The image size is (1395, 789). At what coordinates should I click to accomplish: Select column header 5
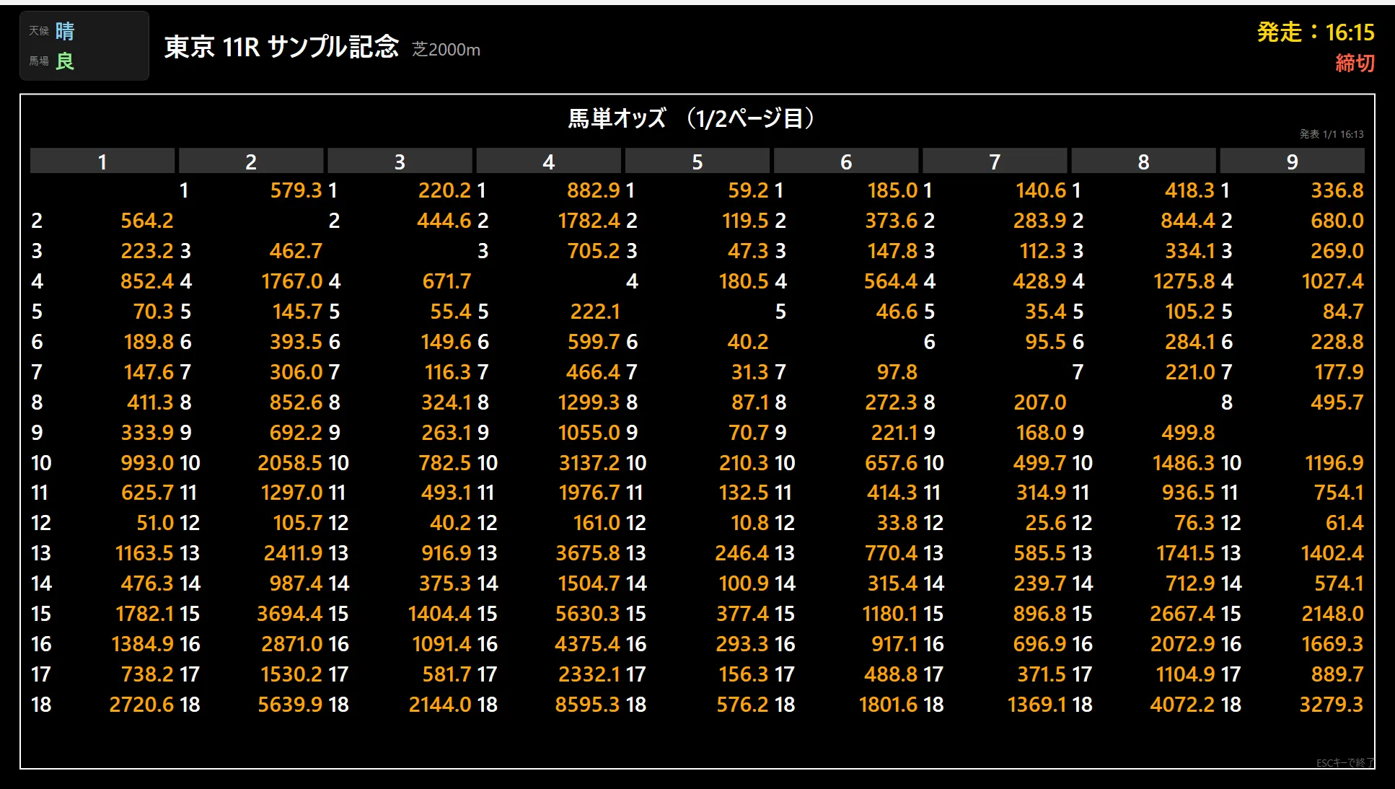click(x=697, y=162)
